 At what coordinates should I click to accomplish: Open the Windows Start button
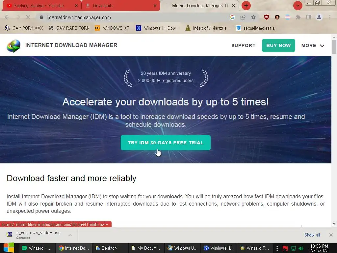(9, 248)
